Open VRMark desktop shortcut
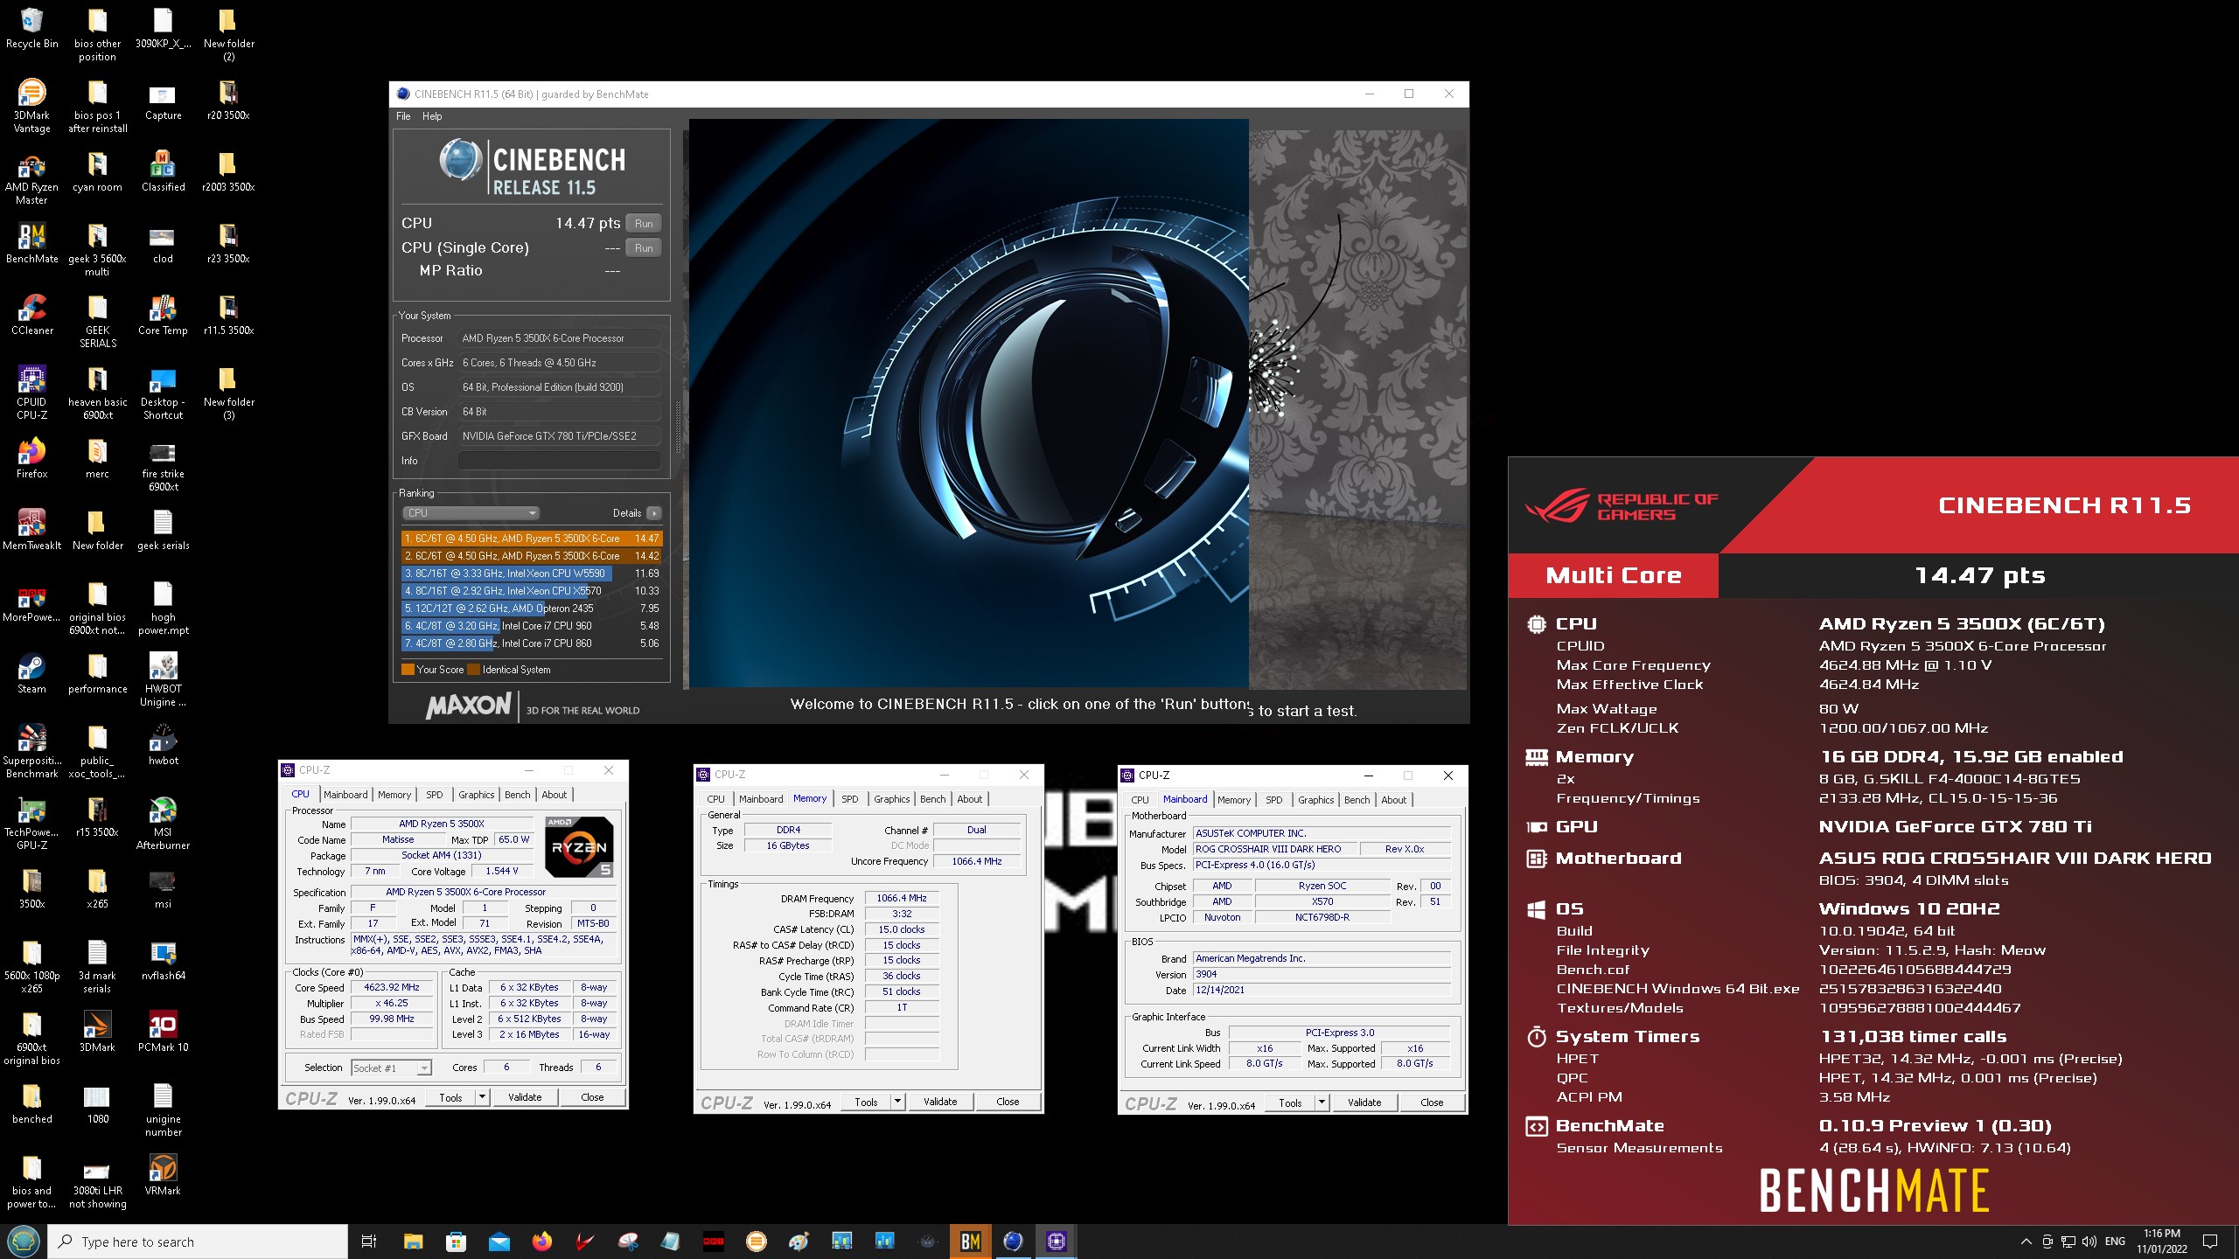This screenshot has height=1259, width=2239. 163,1175
